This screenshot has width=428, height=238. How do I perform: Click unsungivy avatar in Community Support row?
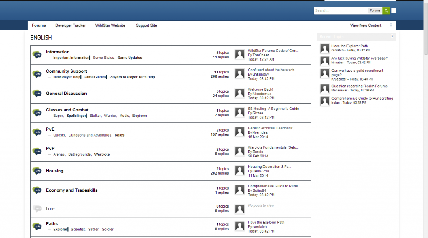click(x=239, y=74)
